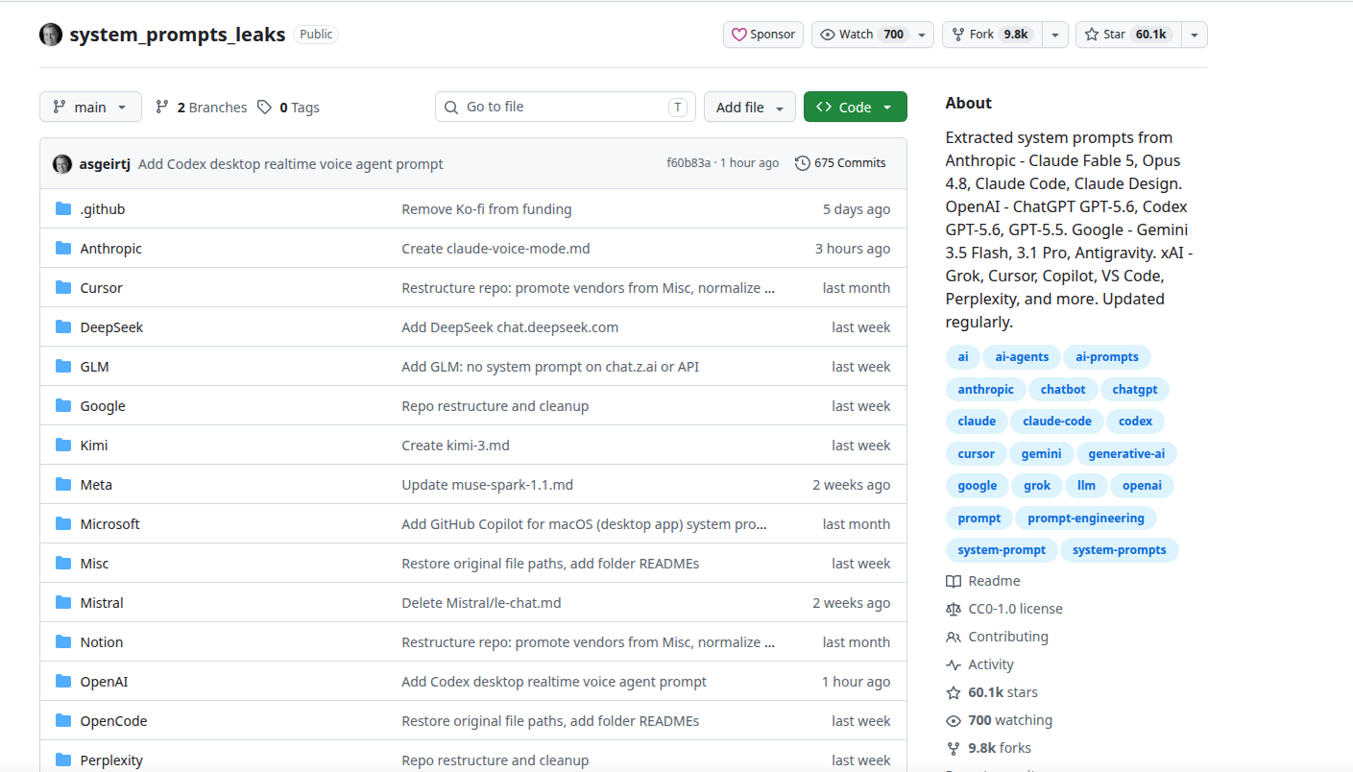
Task: Click the DeepSeek folder icon
Action: 63,327
